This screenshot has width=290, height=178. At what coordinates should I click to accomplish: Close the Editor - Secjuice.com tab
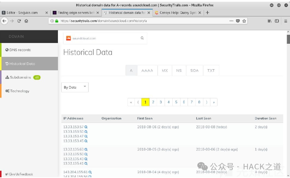(47, 13)
